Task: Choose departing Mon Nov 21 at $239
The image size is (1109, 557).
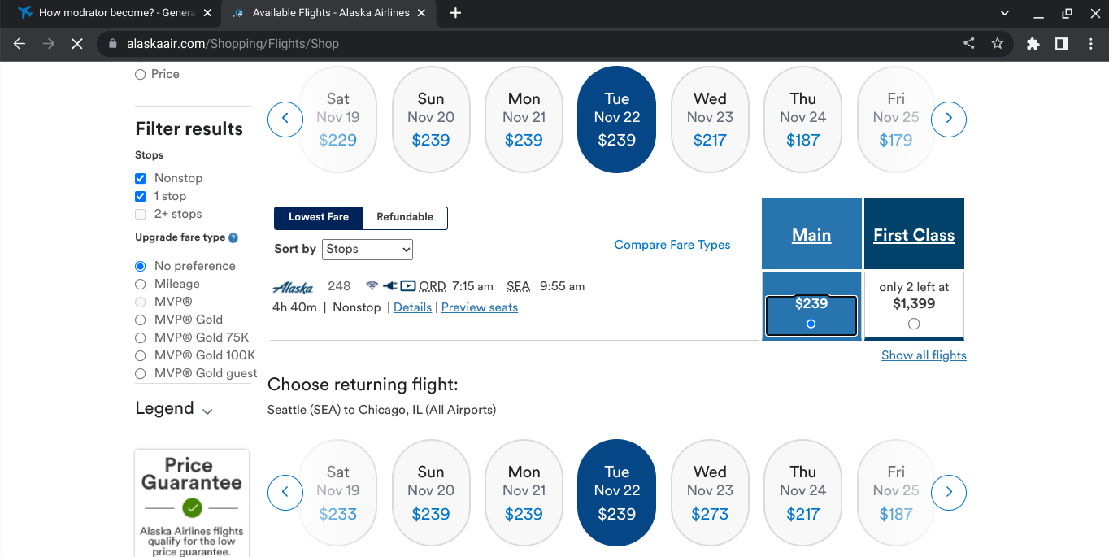Action: [x=524, y=120]
